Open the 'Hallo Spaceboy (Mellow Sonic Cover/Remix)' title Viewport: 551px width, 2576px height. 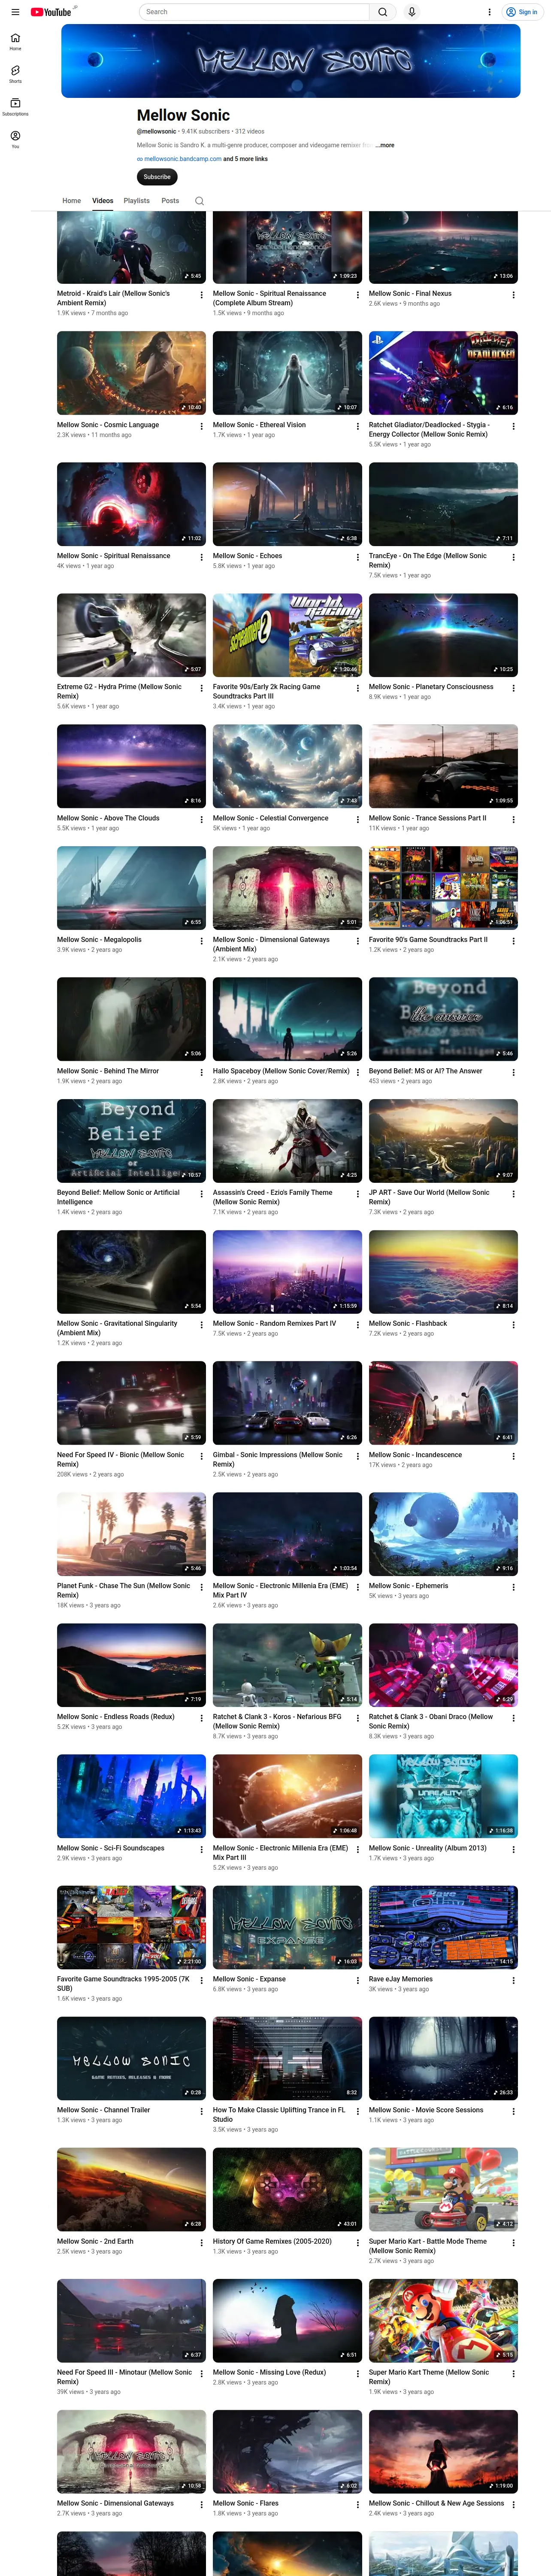pyautogui.click(x=281, y=1071)
